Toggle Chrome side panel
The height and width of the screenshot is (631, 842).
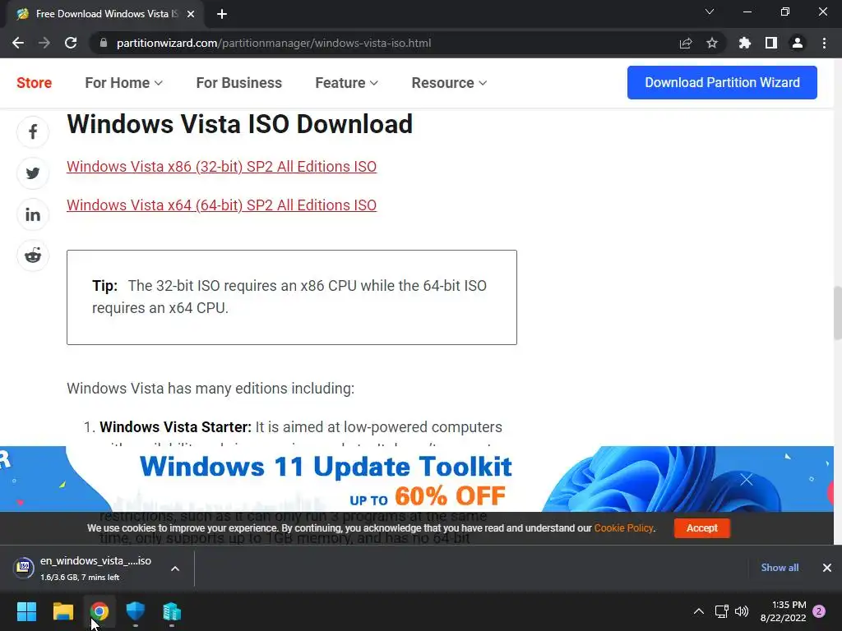tap(771, 43)
